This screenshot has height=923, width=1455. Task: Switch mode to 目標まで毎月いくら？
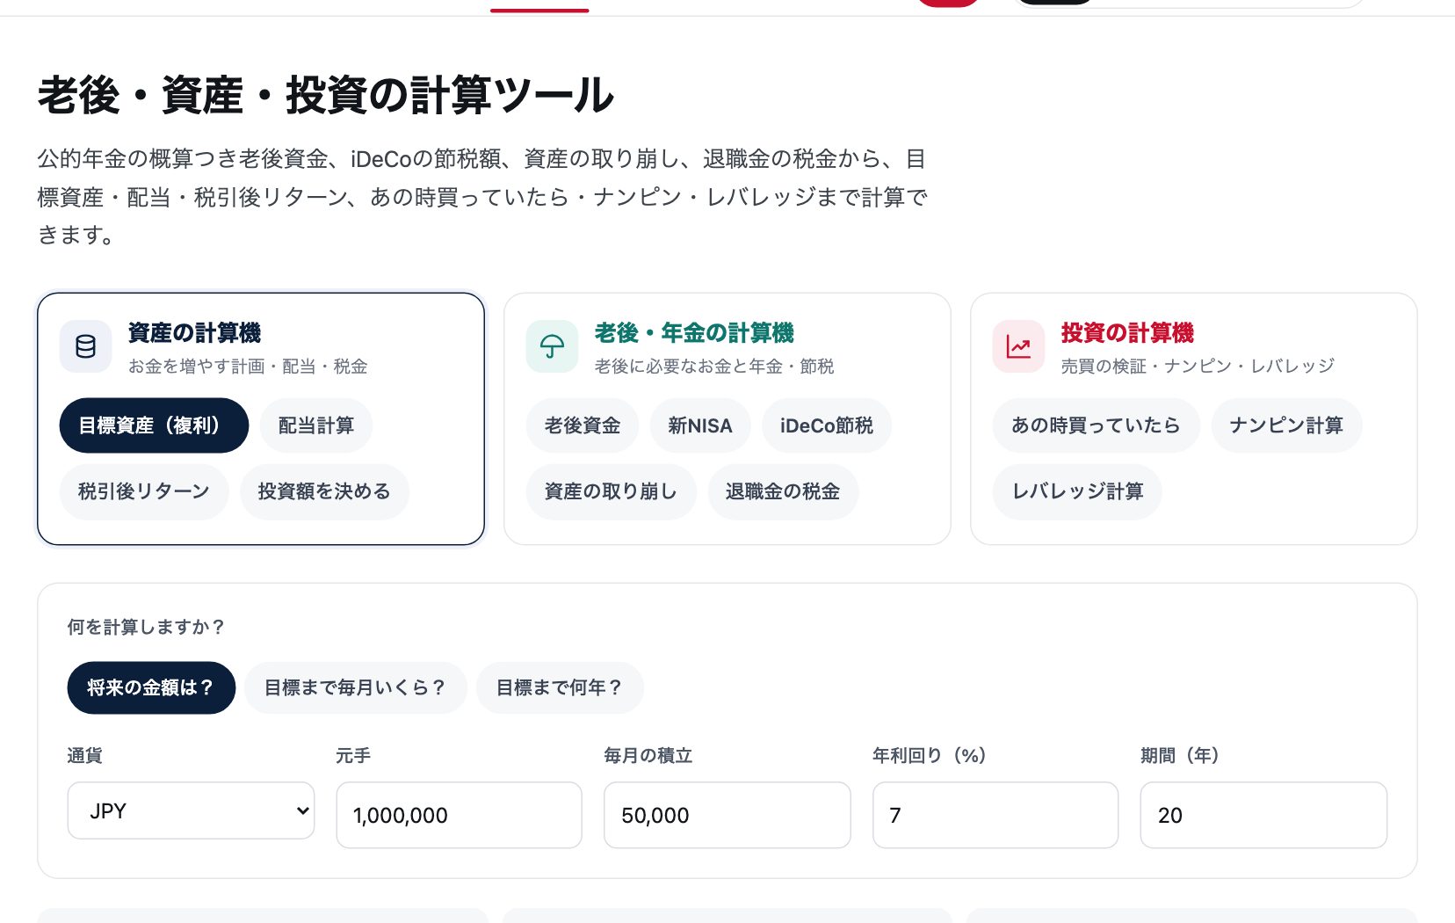[355, 687]
